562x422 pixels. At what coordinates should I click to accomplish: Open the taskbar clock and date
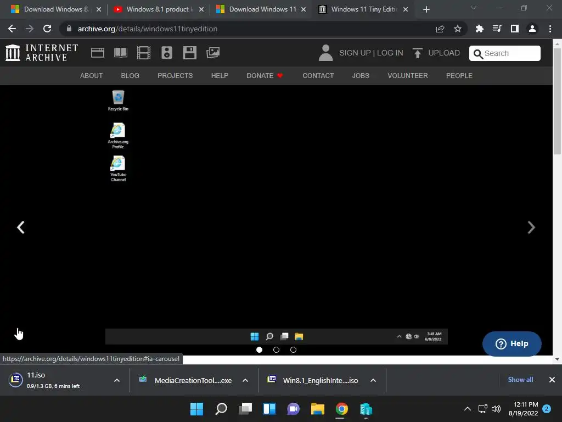(x=523, y=409)
